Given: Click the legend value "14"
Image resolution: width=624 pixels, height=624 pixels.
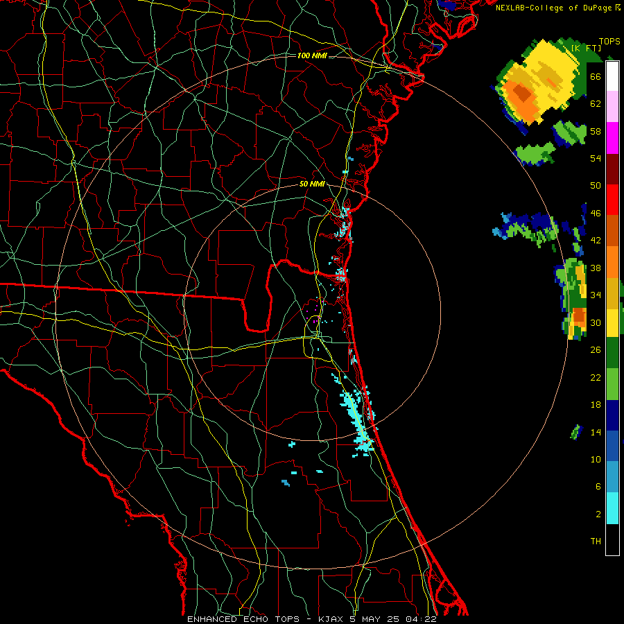Looking at the screenshot, I should coord(596,432).
